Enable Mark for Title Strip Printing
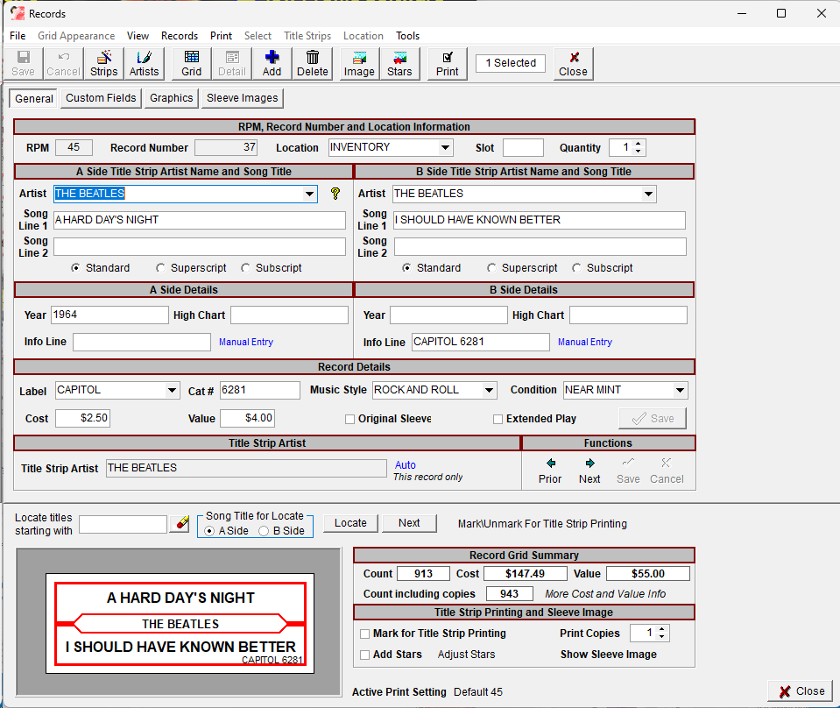Image resolution: width=840 pixels, height=708 pixels. point(365,634)
